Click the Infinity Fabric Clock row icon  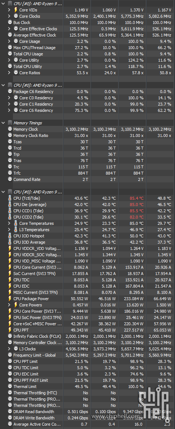point(10,337)
